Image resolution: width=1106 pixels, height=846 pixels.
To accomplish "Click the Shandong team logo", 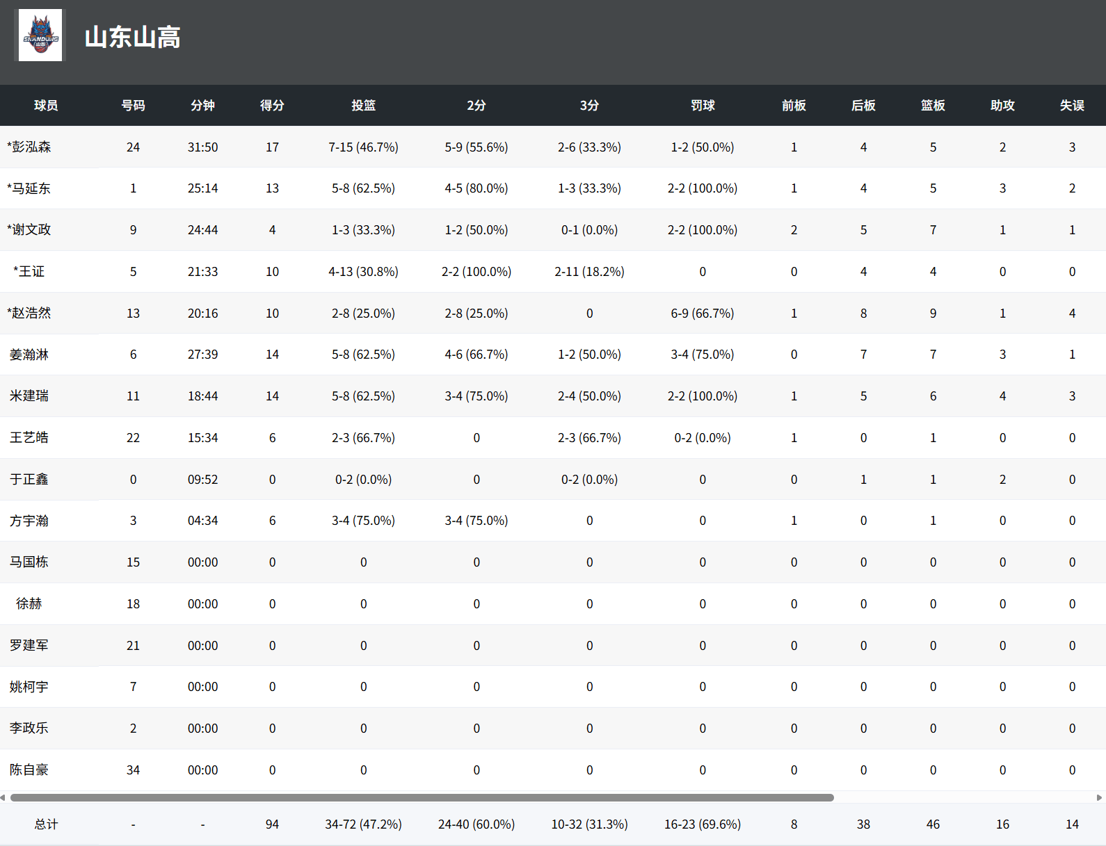I will click(40, 35).
